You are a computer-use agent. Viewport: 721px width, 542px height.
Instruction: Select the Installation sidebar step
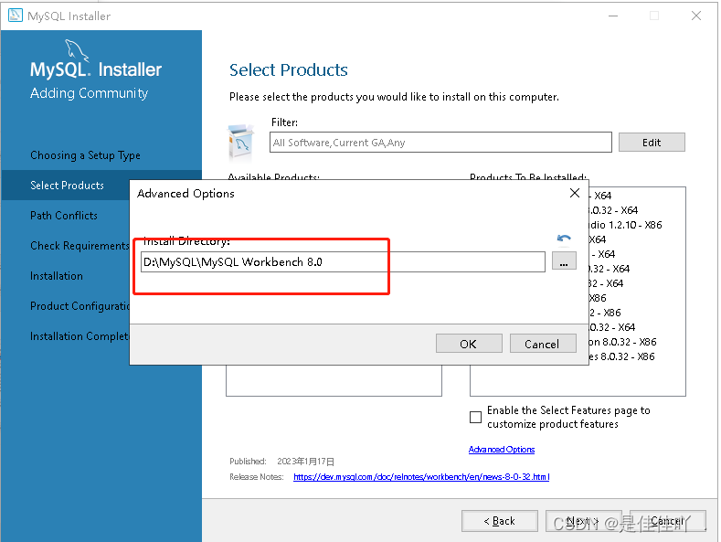pyautogui.click(x=57, y=276)
